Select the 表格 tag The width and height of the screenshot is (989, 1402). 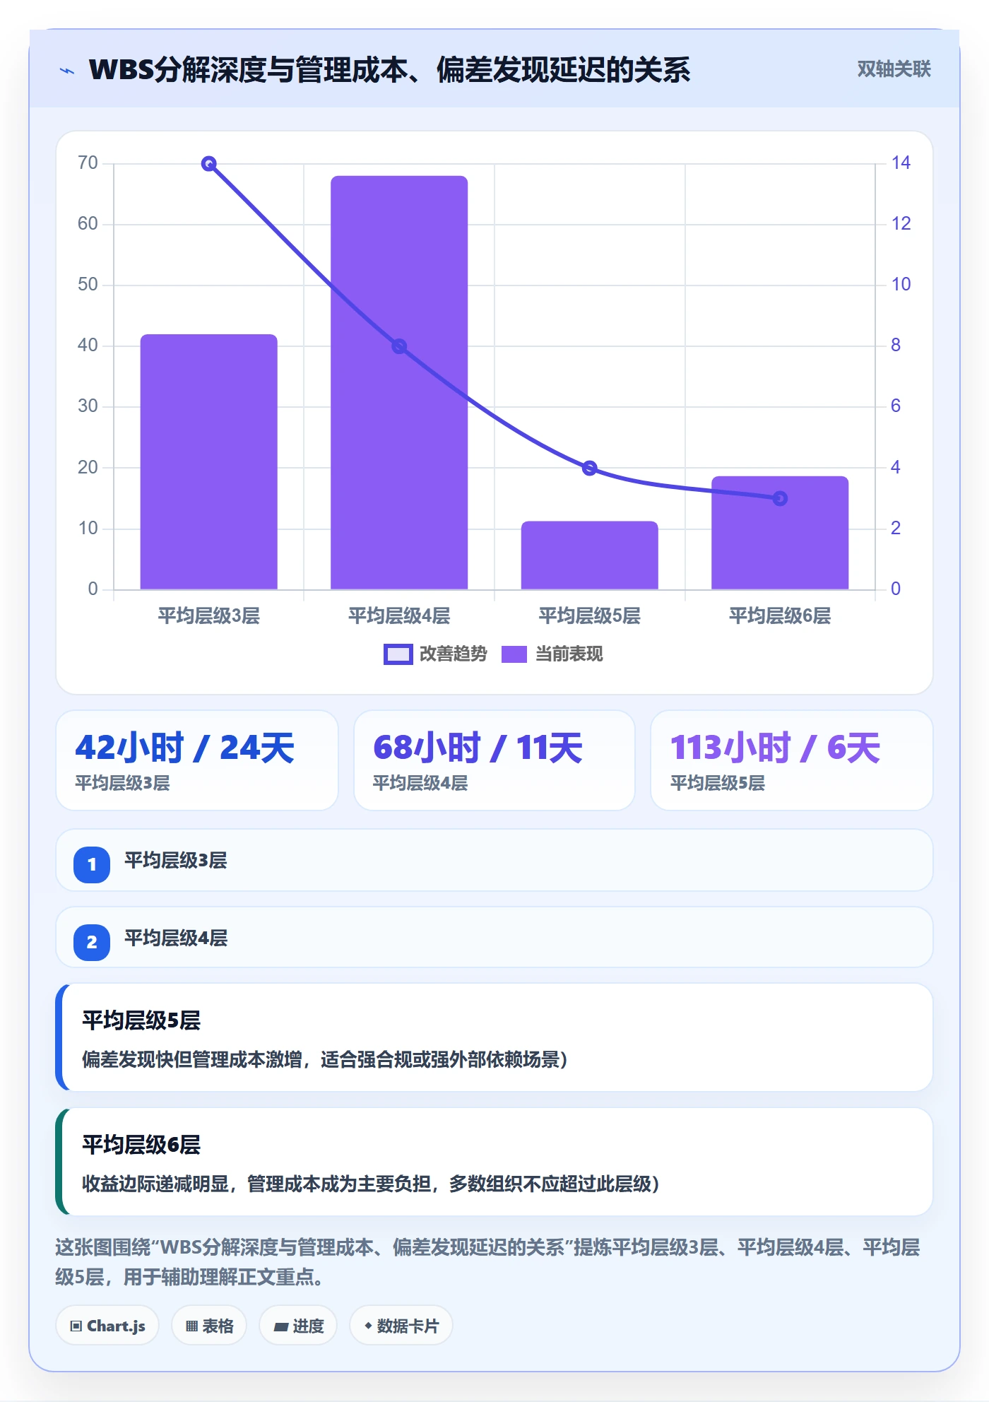pos(209,1326)
